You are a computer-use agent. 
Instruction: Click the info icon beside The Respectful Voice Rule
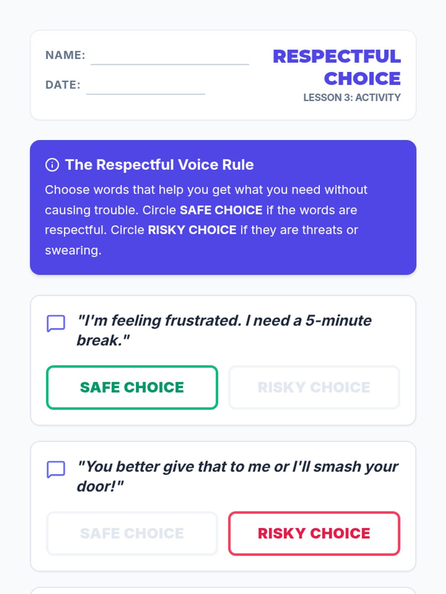[x=52, y=165]
